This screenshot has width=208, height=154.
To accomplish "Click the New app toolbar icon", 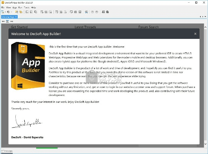I will coord(2,12).
